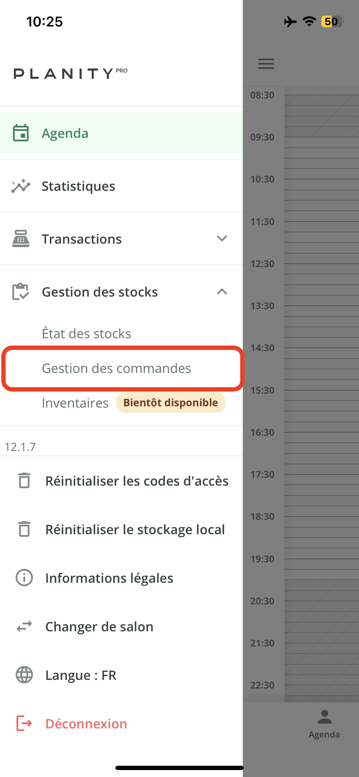Screen dimensions: 359x777
Task: Tap the Statistiques chart icon
Action: (x=21, y=186)
